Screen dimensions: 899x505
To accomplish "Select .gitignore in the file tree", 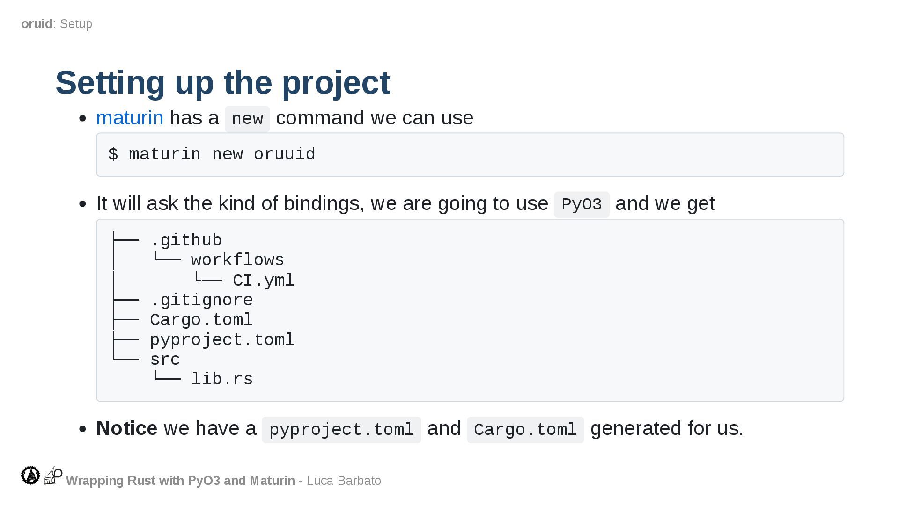I will coord(201,300).
